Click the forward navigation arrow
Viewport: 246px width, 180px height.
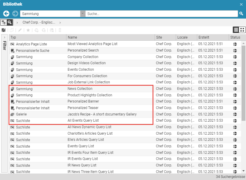[15, 14]
